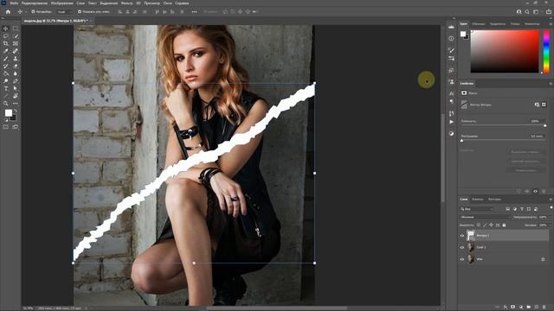
Task: Delete layer with trash icon
Action: coord(544,307)
